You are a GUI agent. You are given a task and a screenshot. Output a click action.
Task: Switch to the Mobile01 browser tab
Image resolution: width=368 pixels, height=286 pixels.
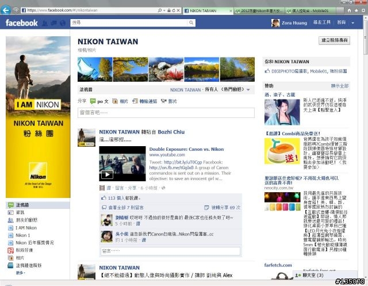point(310,10)
